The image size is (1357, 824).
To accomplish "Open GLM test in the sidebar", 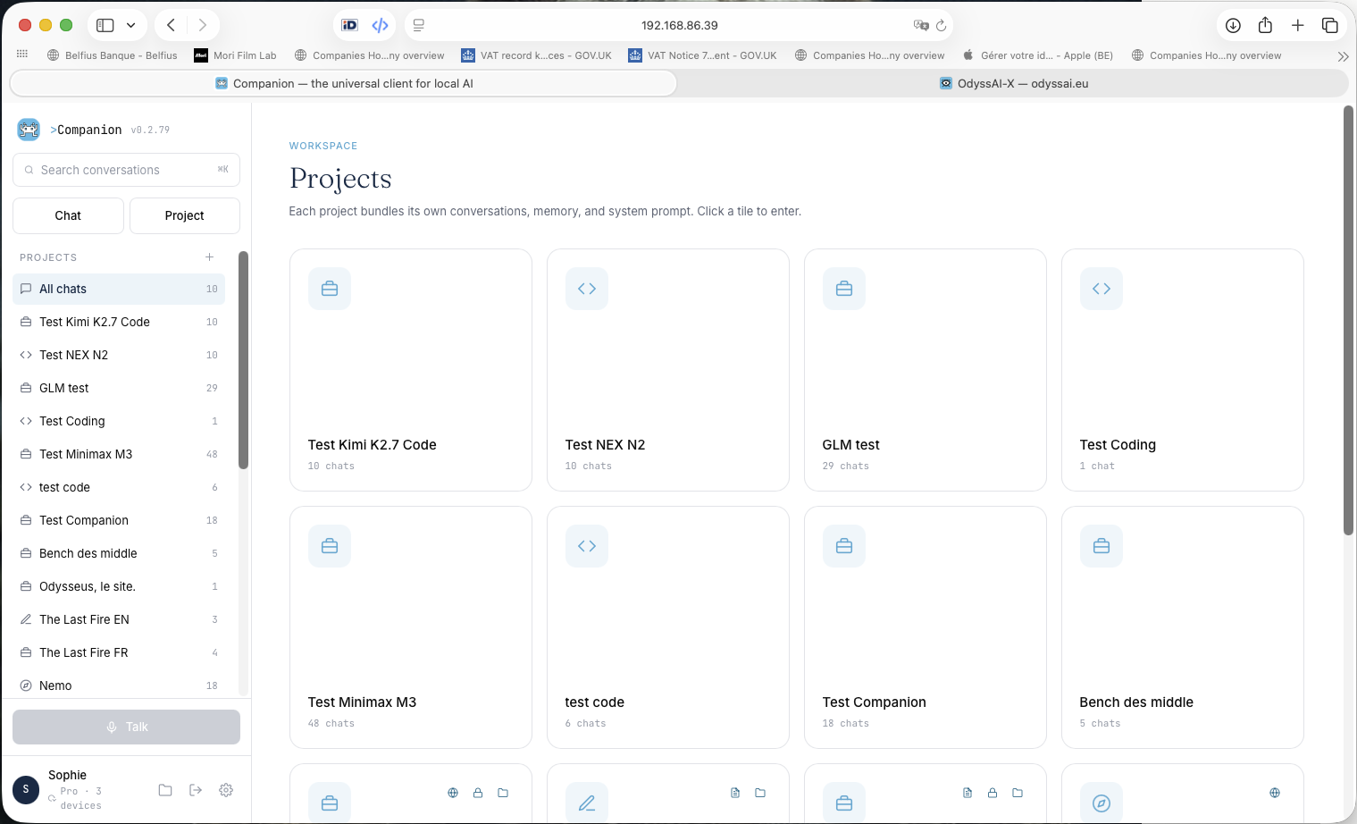I will point(119,388).
